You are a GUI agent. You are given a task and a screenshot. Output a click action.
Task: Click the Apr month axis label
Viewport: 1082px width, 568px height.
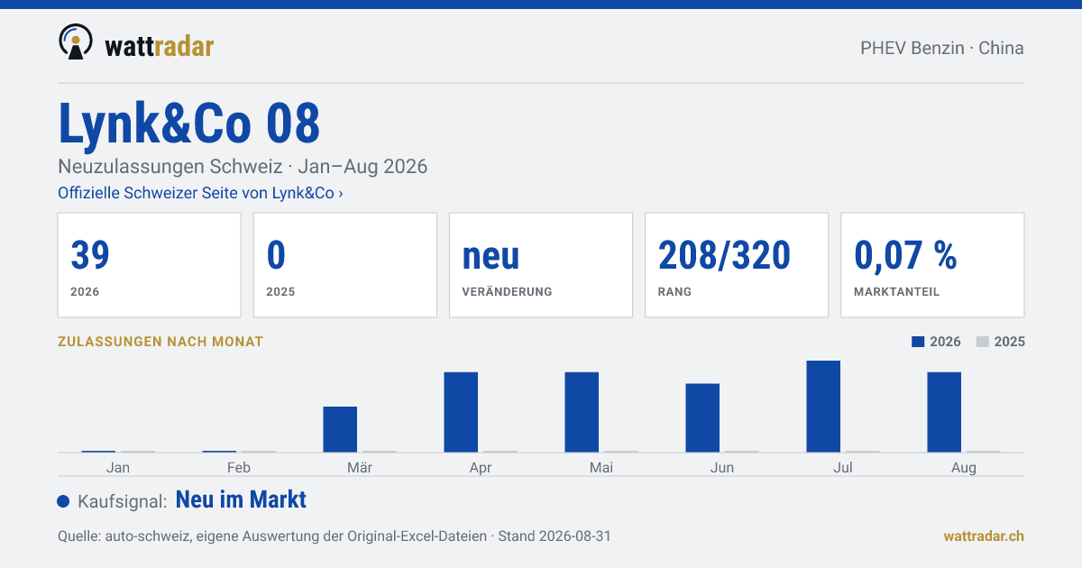481,468
